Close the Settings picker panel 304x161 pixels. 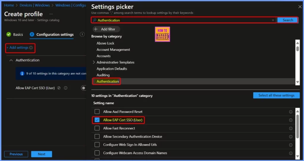click(x=300, y=7)
